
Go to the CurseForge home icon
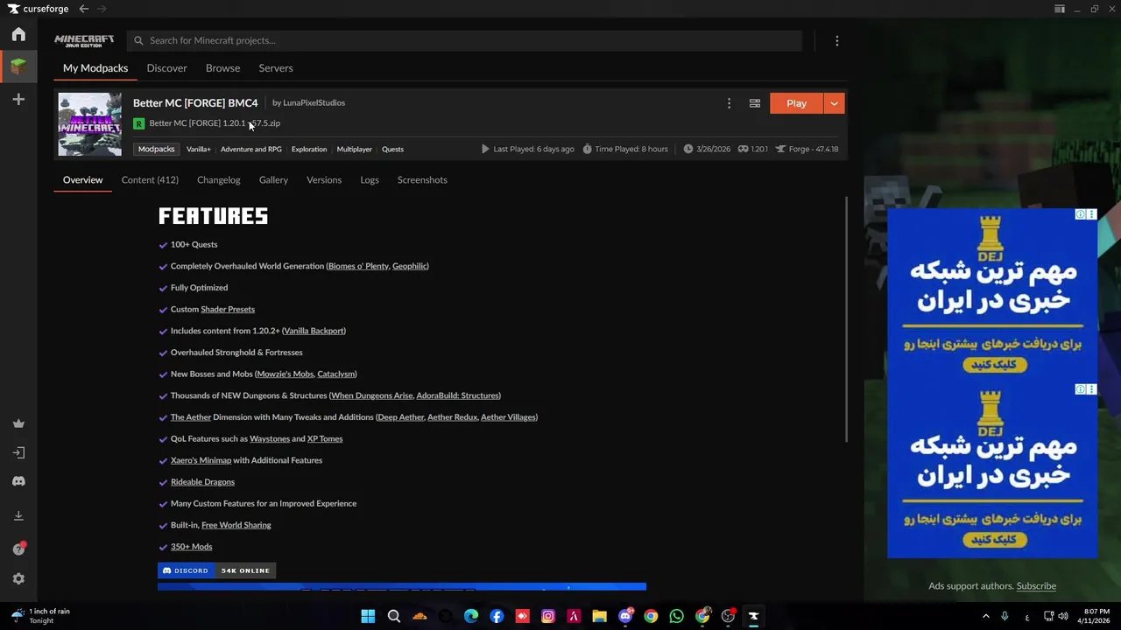click(18, 34)
